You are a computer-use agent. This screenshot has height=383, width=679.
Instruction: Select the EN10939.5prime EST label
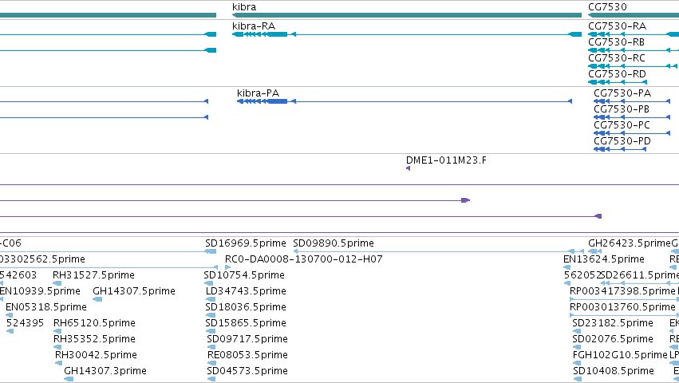coord(40,291)
